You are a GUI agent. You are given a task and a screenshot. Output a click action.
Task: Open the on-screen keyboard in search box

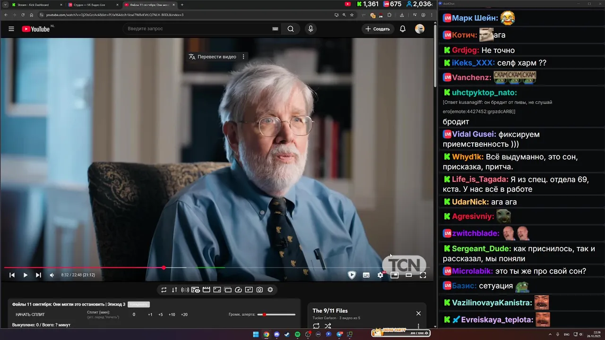(x=275, y=29)
